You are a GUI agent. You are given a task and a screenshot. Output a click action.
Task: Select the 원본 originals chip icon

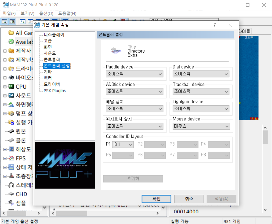coord(11,131)
